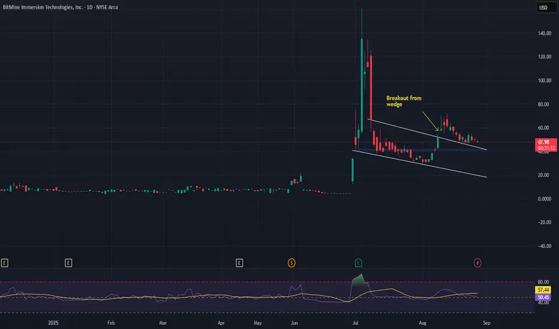Click the 140.00 price axis label

pos(545,33)
